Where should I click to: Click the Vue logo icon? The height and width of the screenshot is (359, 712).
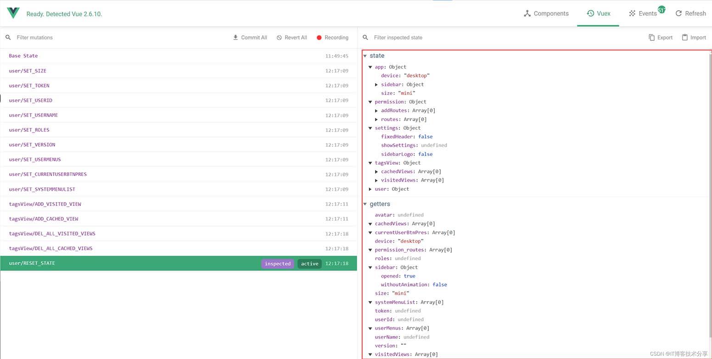(13, 13)
